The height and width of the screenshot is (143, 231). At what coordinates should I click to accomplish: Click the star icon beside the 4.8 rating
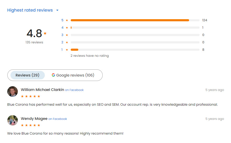(x=45, y=33)
